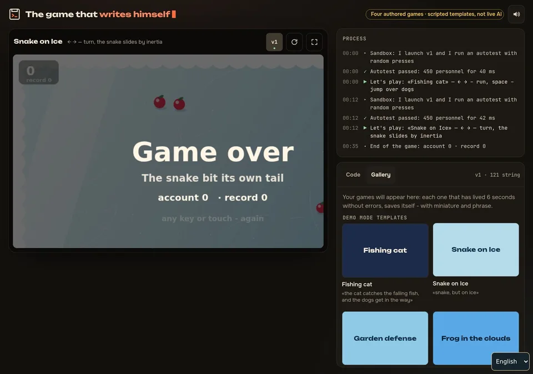Click the play arrow beside Snake on Ice log
The width and height of the screenshot is (533, 374).
(x=365, y=128)
